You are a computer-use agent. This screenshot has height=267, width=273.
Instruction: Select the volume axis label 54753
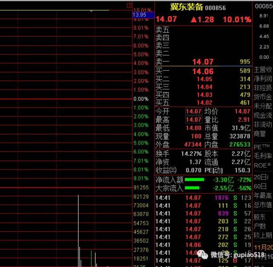(x=141, y=223)
